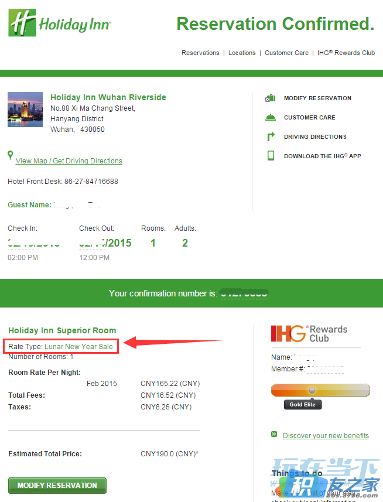This screenshot has height=502, width=383.
Task: Open DOWNLOAD THE IHG APP link
Action: (x=323, y=156)
